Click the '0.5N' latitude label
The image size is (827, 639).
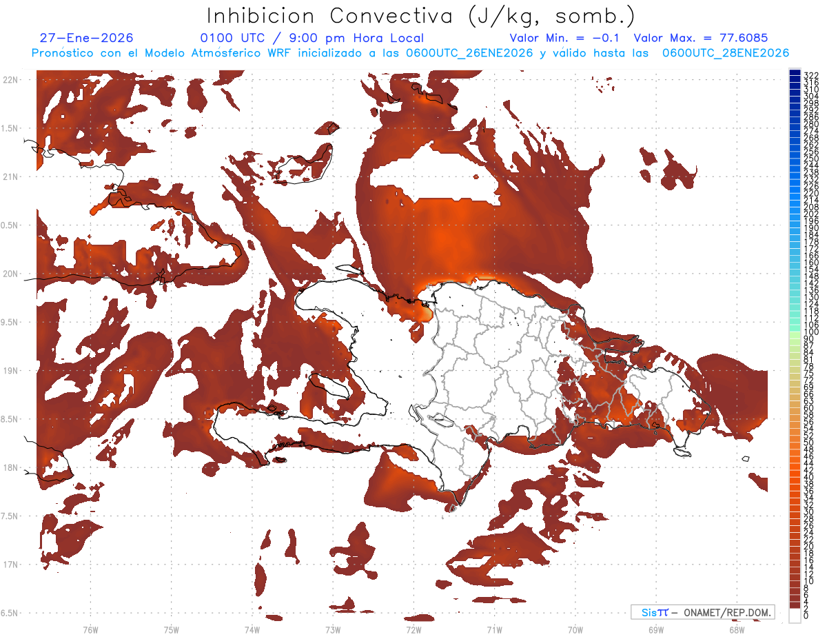[x=10, y=225]
